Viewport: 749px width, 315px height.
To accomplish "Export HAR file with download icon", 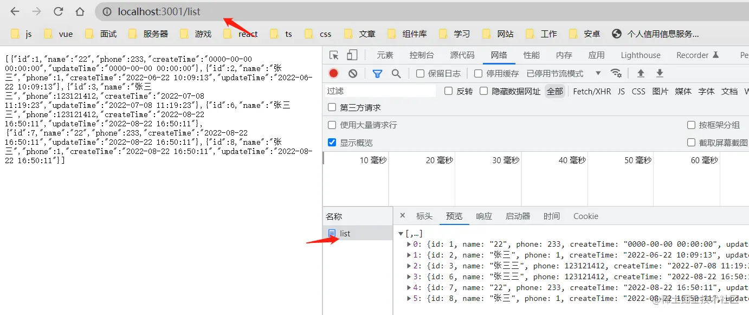I will [660, 73].
